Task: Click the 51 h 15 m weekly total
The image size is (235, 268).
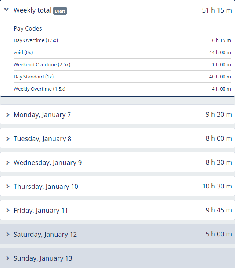Action: pos(217,10)
